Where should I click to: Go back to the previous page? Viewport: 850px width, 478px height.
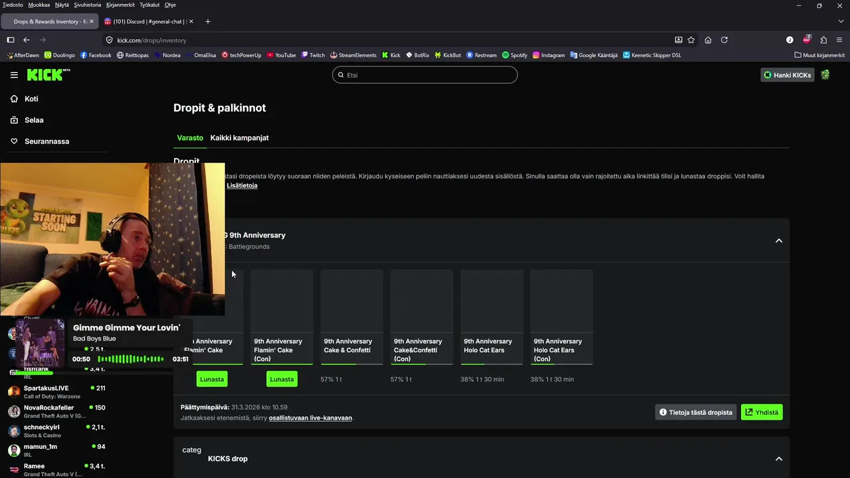(27, 40)
